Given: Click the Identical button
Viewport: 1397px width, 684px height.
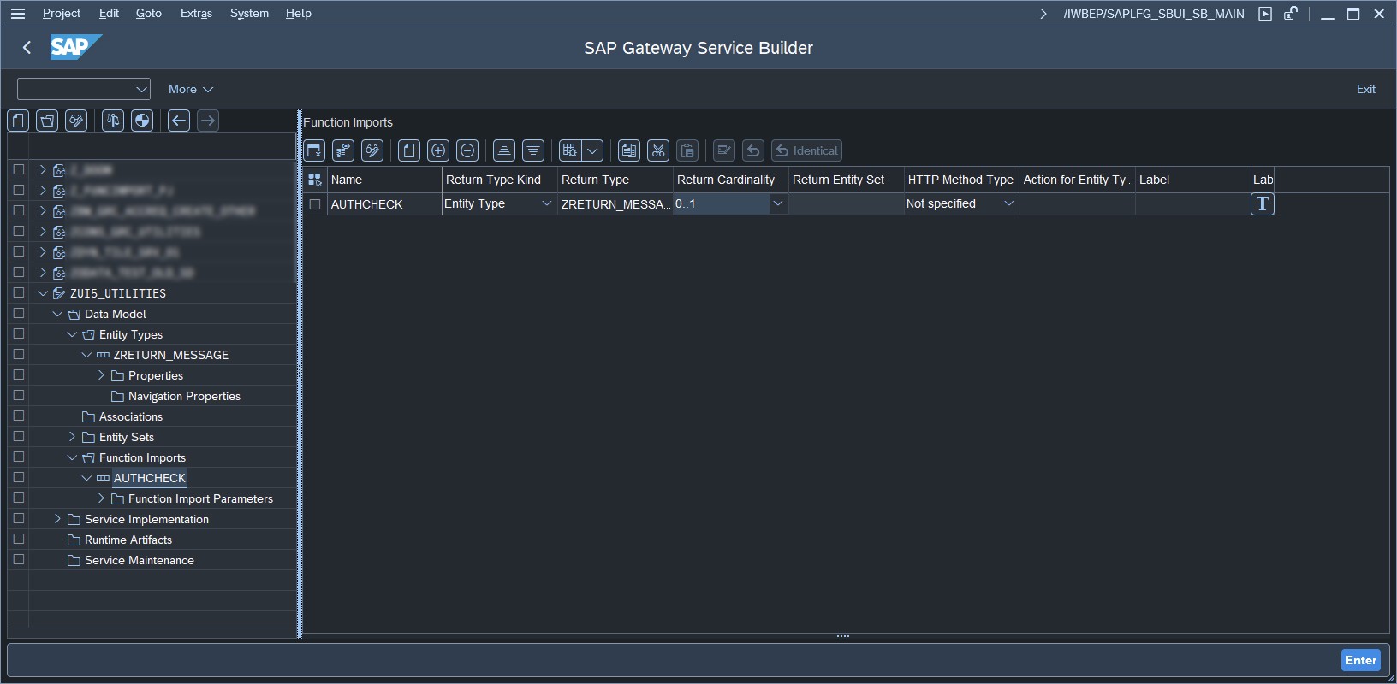Looking at the screenshot, I should point(806,151).
